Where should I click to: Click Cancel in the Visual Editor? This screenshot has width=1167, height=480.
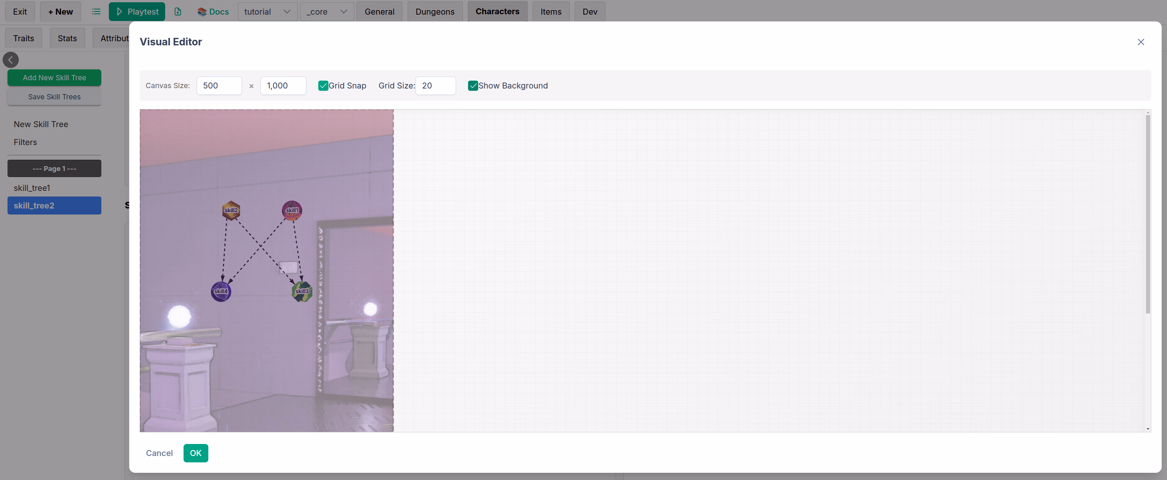click(x=159, y=453)
